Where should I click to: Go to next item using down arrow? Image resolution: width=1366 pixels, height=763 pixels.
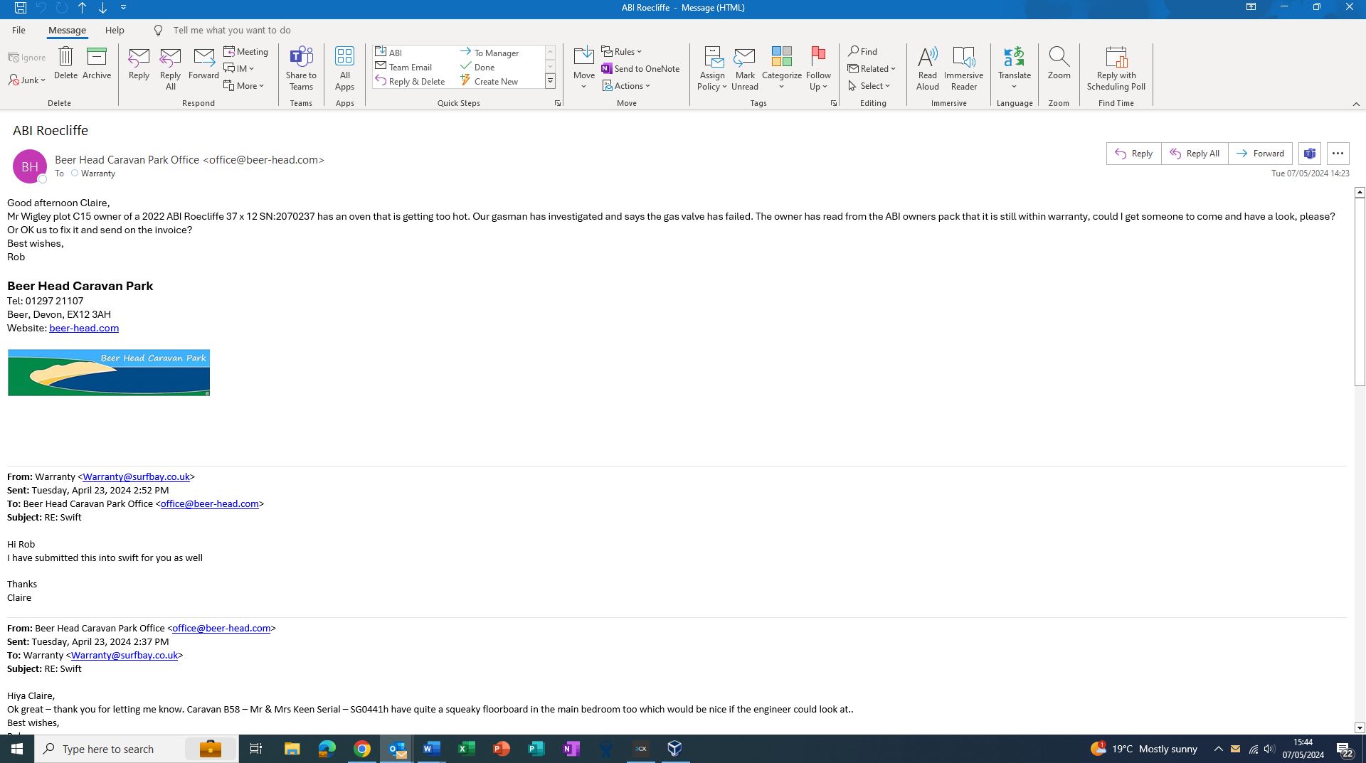tap(103, 8)
